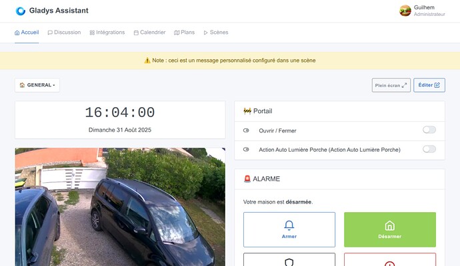Click the bell icon in Armer tile
The width and height of the screenshot is (460, 266).
click(289, 225)
